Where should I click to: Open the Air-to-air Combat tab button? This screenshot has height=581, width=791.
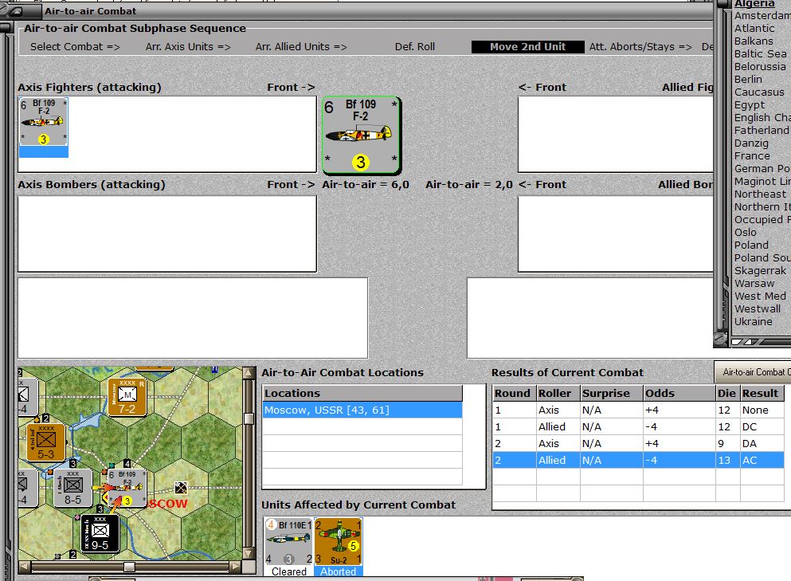coord(753,372)
